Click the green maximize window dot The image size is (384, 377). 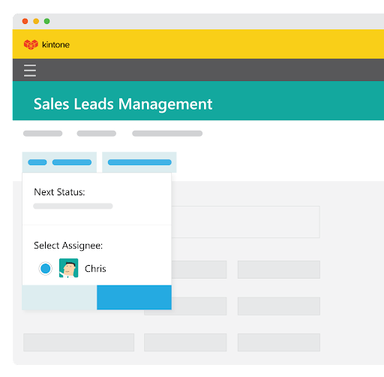[x=46, y=21]
